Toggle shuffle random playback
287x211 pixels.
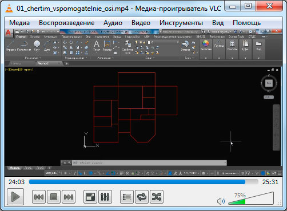pos(157,197)
